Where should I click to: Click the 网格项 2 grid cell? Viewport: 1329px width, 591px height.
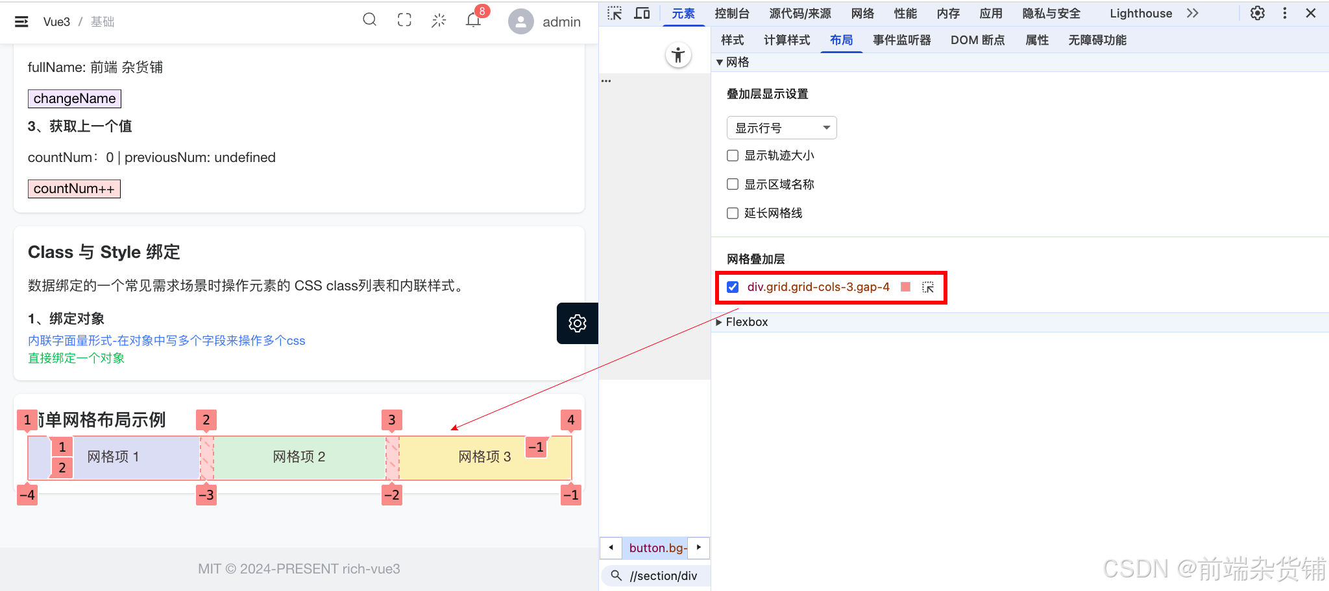[x=299, y=457]
